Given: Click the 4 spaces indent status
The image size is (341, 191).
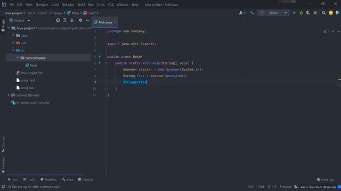Looking at the screenshot, I should (x=285, y=187).
